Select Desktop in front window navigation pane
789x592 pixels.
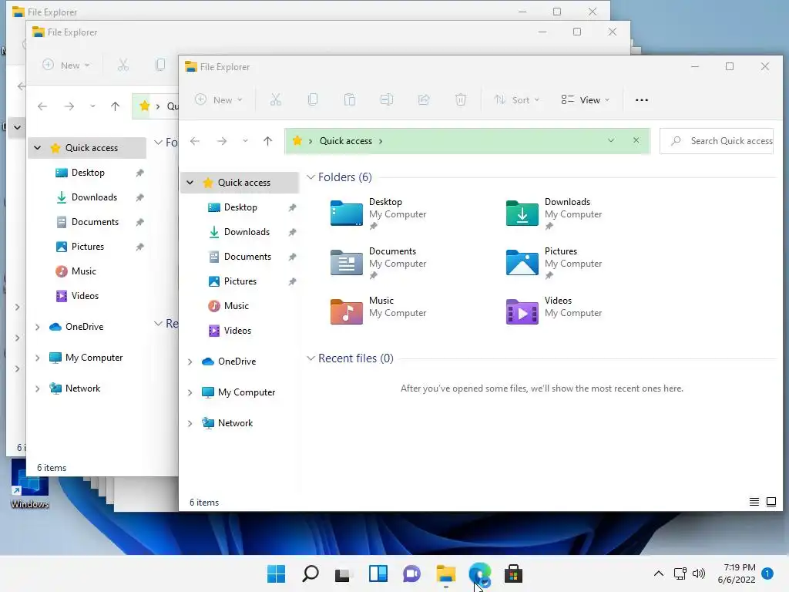click(x=240, y=207)
